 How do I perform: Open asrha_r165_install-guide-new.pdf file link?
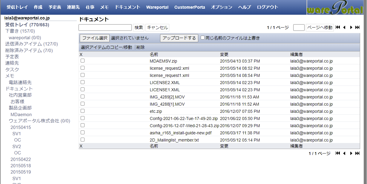(181, 133)
